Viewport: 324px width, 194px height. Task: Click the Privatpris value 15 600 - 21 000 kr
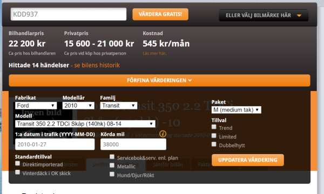tap(99, 44)
